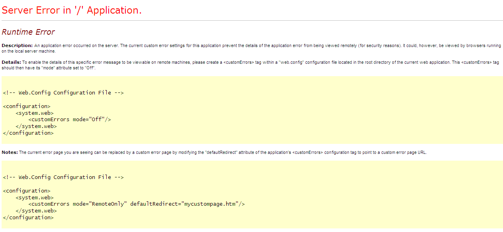Click the "mycustompage.htm" redirect value in code
503x232 pixels.
pyautogui.click(x=209, y=204)
